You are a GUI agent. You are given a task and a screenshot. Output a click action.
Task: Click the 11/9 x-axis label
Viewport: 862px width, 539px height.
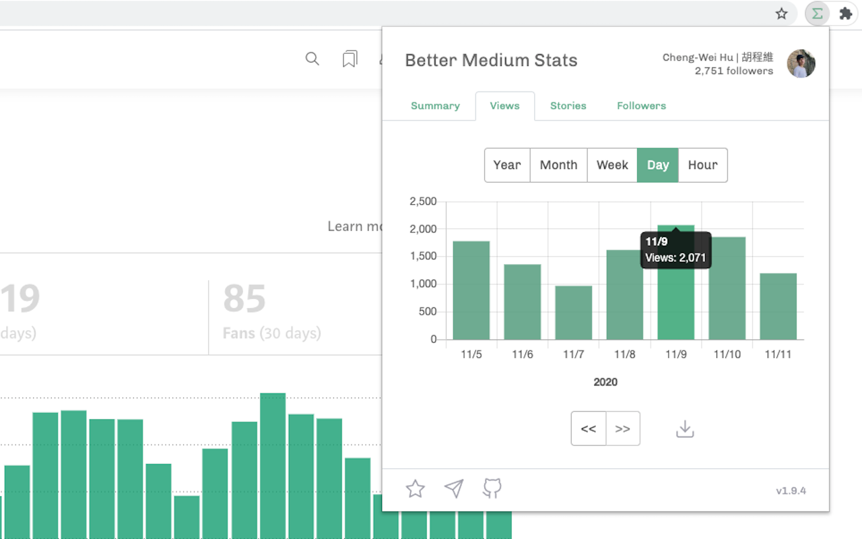click(675, 354)
